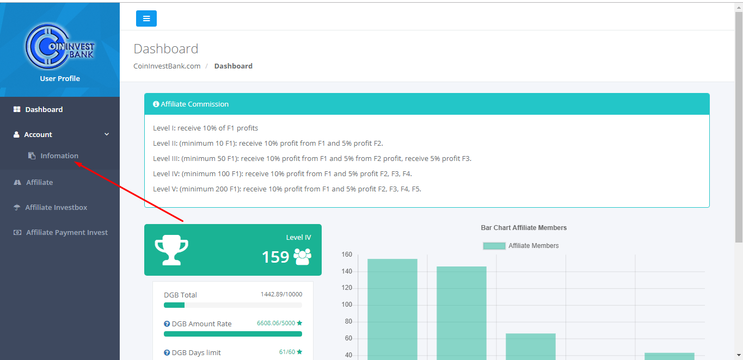Click the second chart bar near 146
The height and width of the screenshot is (360, 743).
coord(462,313)
